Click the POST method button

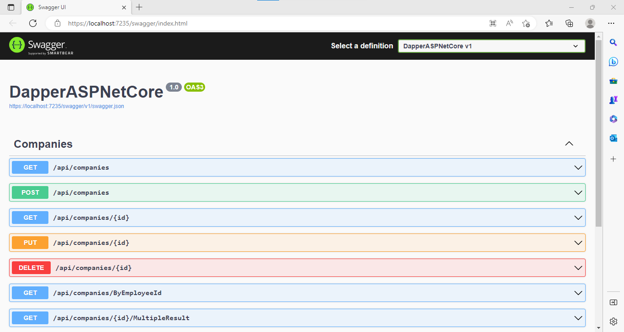[30, 192]
